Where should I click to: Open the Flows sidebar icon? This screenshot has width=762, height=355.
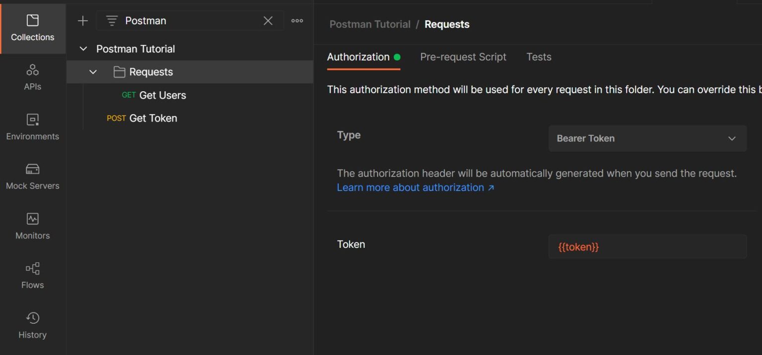coord(32,275)
